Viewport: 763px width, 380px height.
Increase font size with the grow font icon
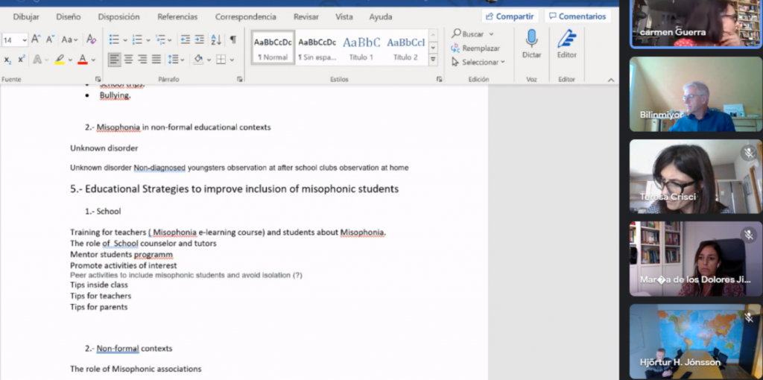pyautogui.click(x=36, y=39)
